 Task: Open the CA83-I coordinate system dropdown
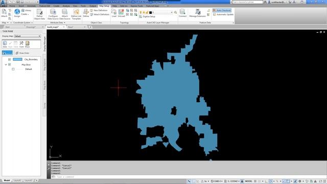click(x=217, y=181)
